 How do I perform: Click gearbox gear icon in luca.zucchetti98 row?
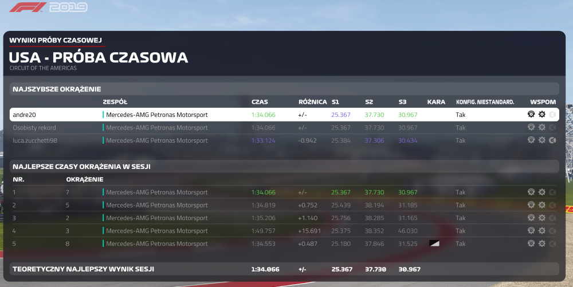pyautogui.click(x=542, y=140)
